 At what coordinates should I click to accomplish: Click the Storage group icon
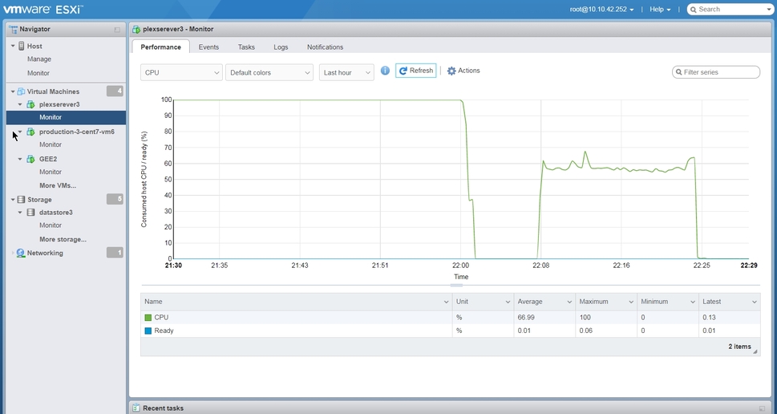(21, 199)
